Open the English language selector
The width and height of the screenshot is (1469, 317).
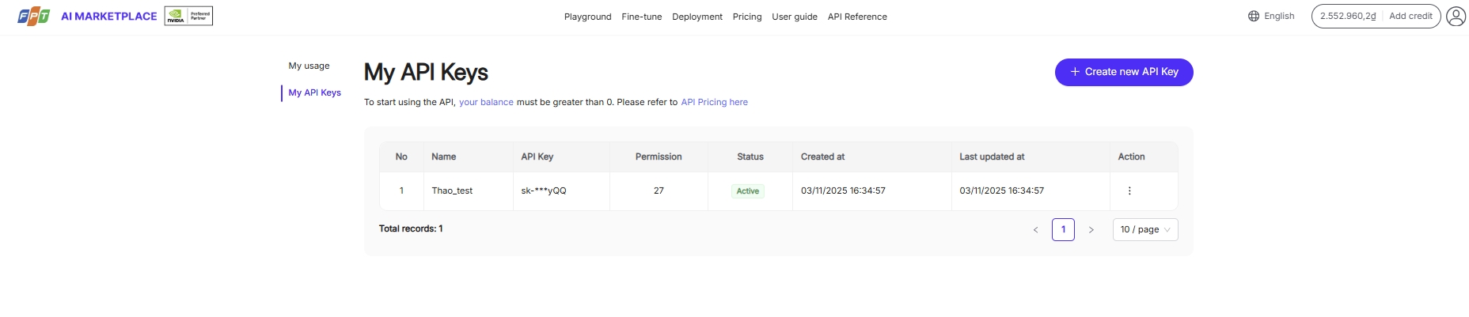coord(1279,16)
